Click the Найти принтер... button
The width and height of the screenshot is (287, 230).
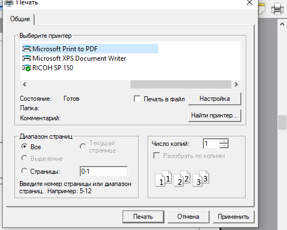click(215, 115)
